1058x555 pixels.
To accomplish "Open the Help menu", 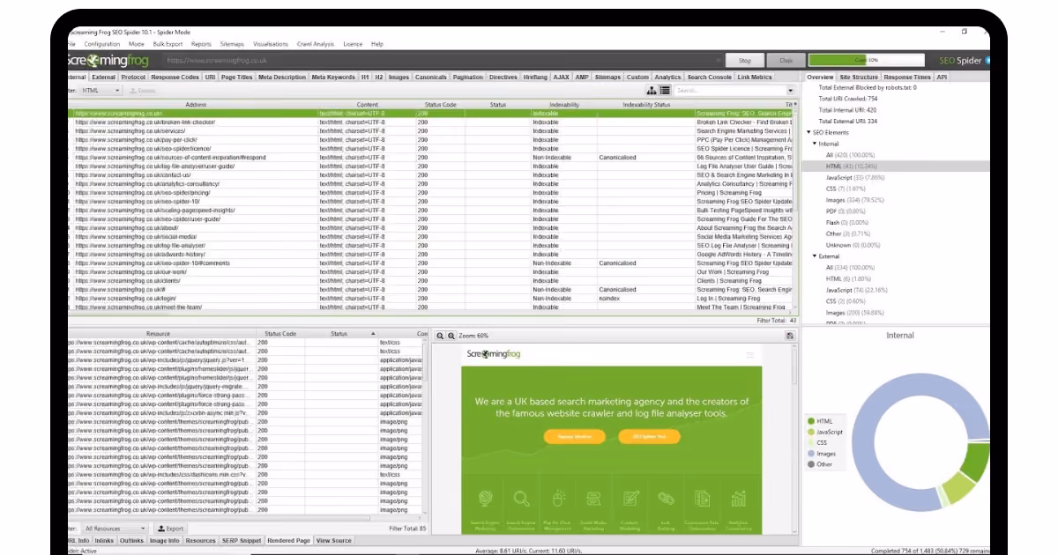I will [x=377, y=43].
